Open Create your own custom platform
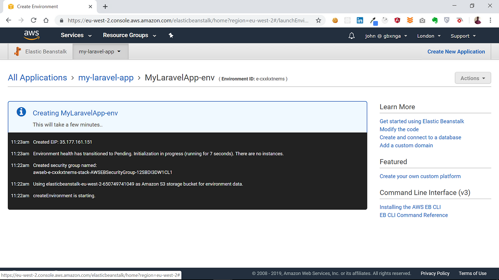499x280 pixels. [x=420, y=176]
